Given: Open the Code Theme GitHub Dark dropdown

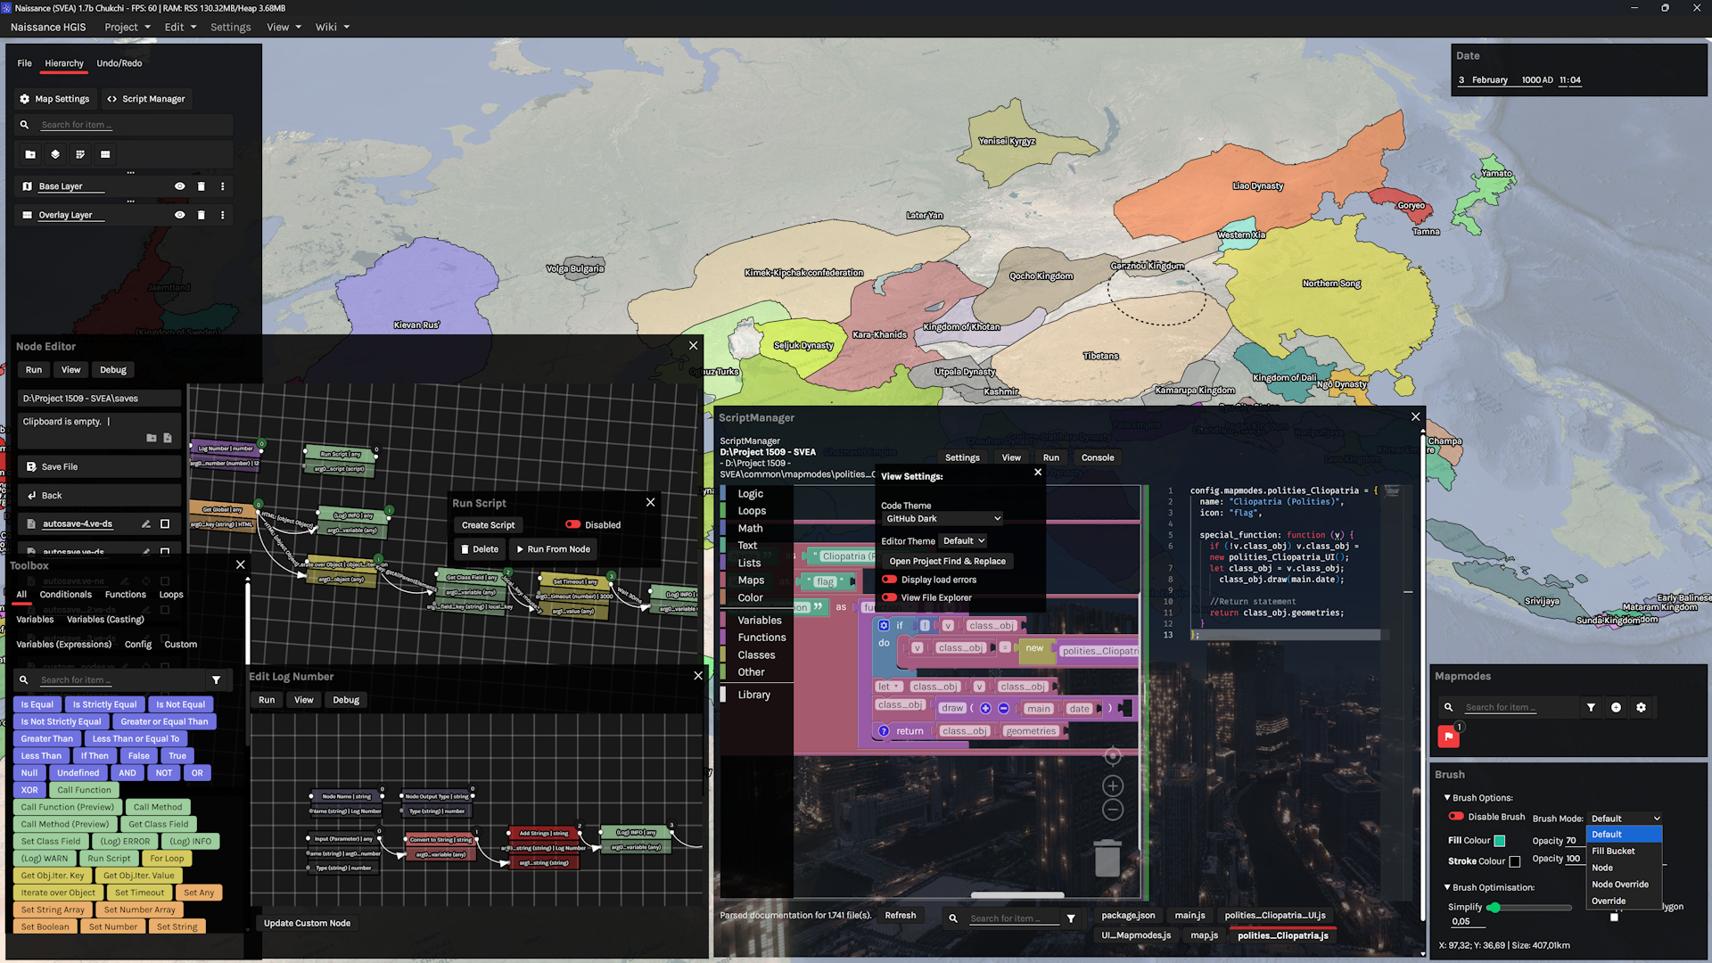Looking at the screenshot, I should [942, 518].
